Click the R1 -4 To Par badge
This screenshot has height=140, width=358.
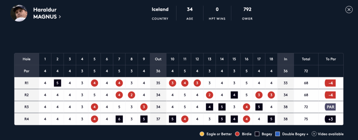pos(331,83)
